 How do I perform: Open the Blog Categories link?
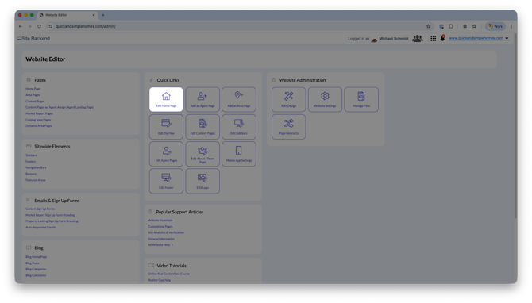tap(36, 269)
